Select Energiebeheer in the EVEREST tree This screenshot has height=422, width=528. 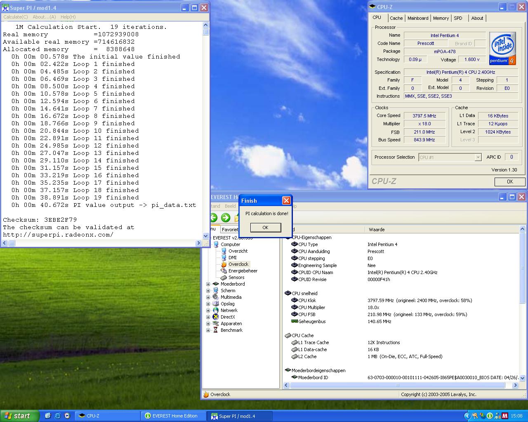click(x=243, y=271)
